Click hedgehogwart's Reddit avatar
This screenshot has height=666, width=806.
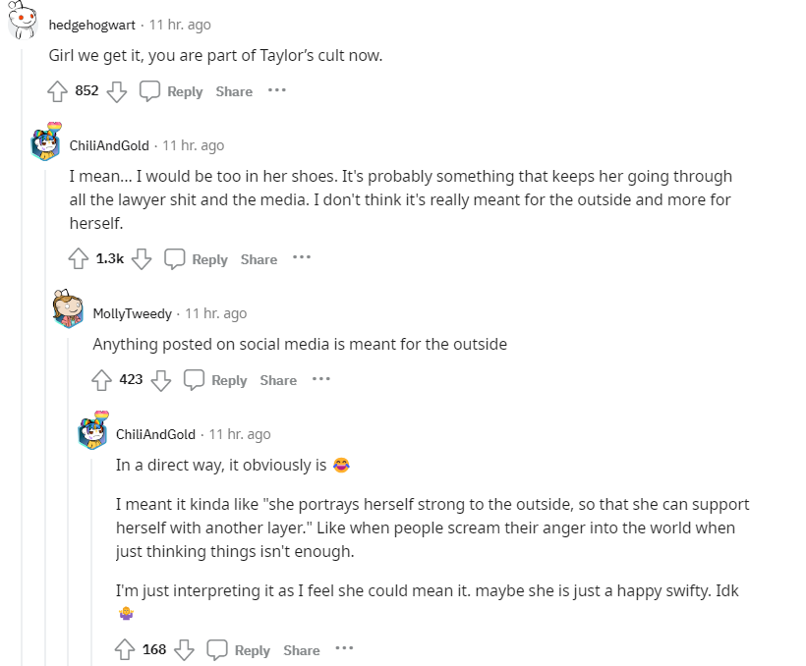tap(24, 22)
